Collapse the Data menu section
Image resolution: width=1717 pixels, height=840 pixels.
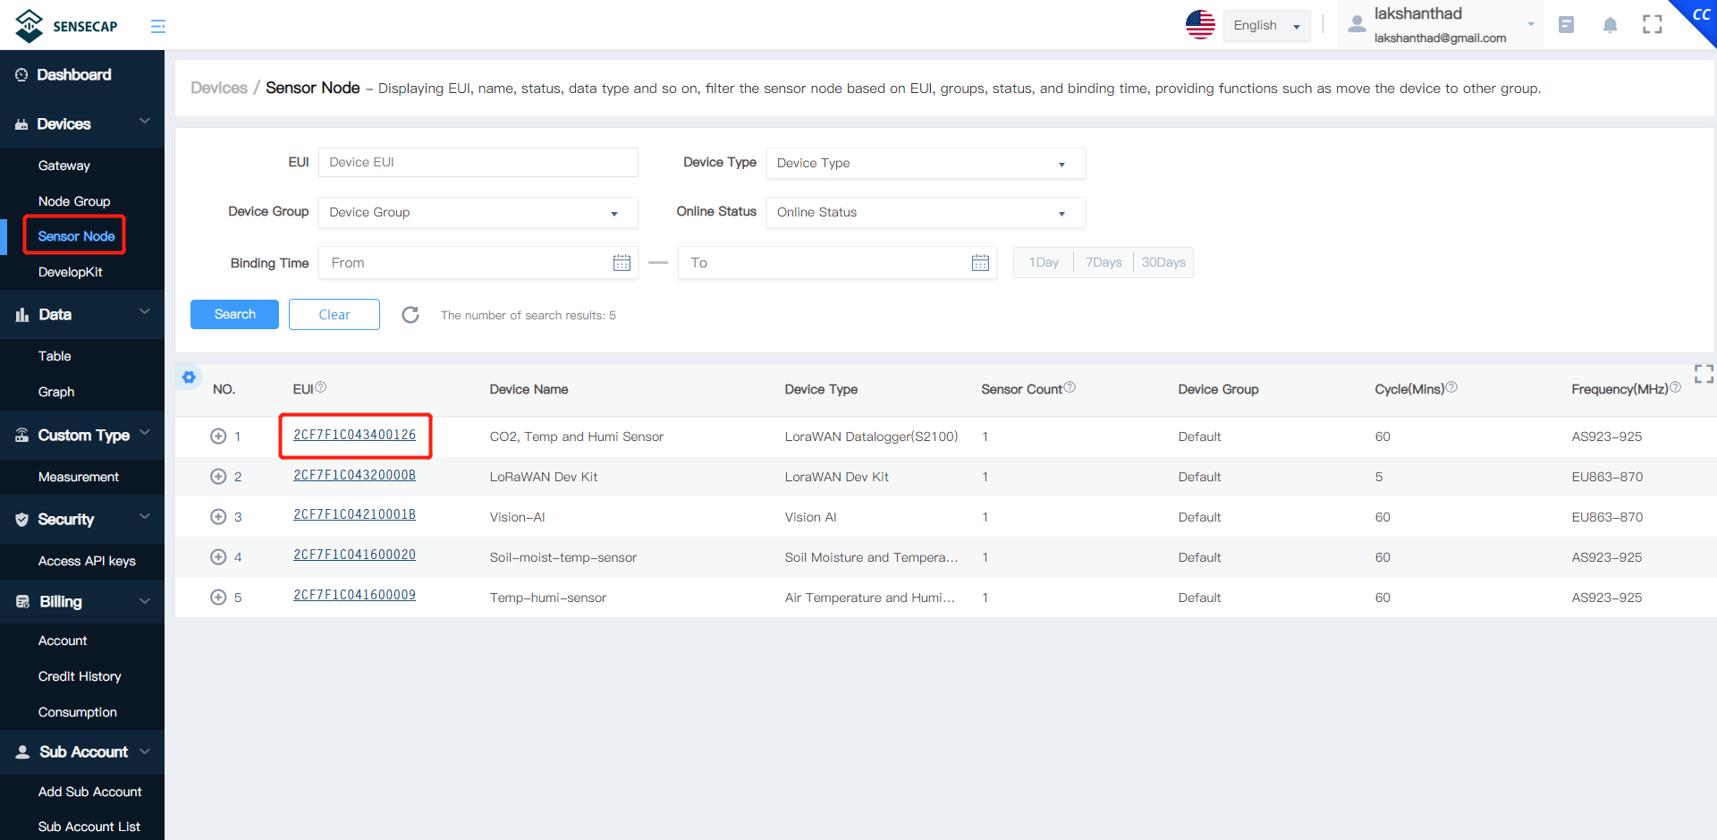point(82,314)
